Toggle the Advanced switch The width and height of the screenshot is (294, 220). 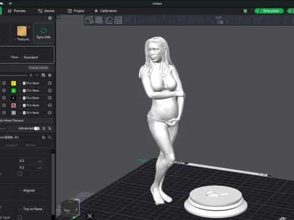[37, 128]
